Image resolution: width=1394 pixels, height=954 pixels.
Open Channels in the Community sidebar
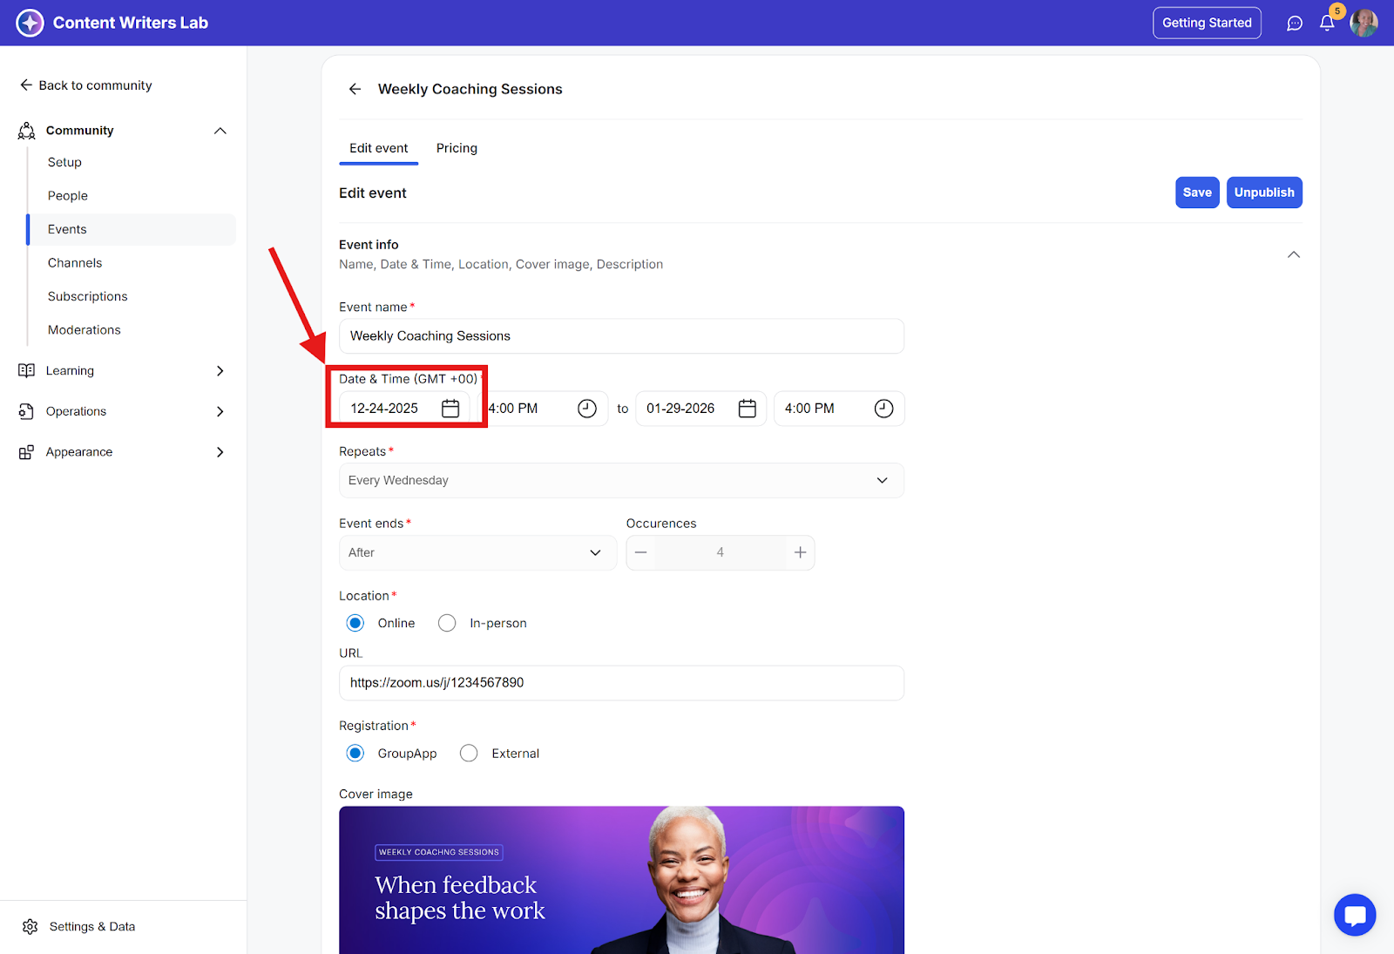[75, 263]
